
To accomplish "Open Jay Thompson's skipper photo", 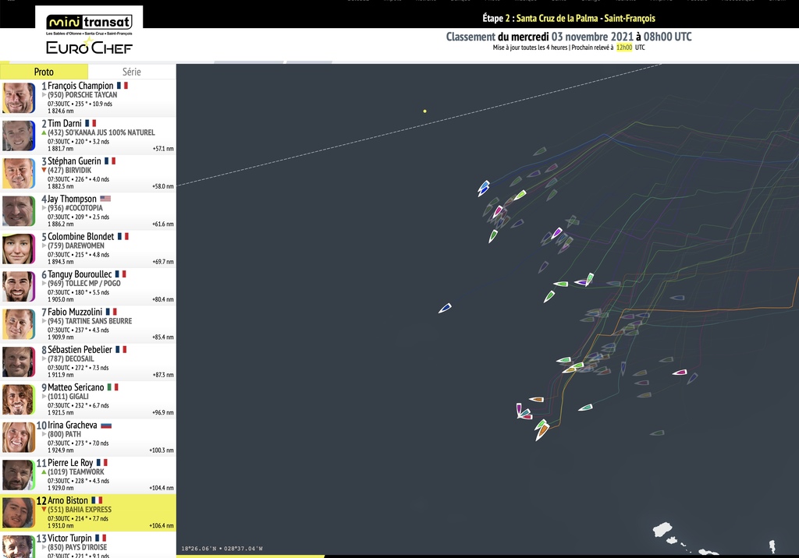I will tap(19, 210).
